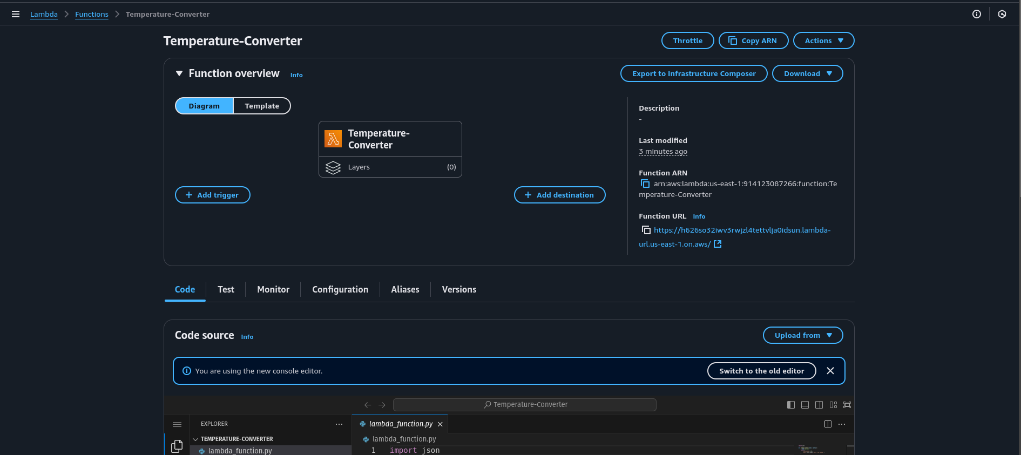Select lambda_function.py in Explorer tree
Image resolution: width=1021 pixels, height=455 pixels.
coord(271,451)
